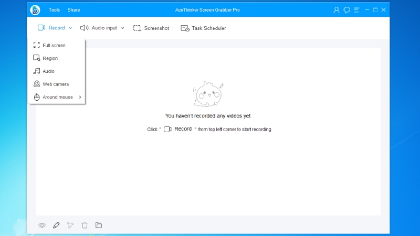Choose Full screen recording mode

(x=54, y=46)
